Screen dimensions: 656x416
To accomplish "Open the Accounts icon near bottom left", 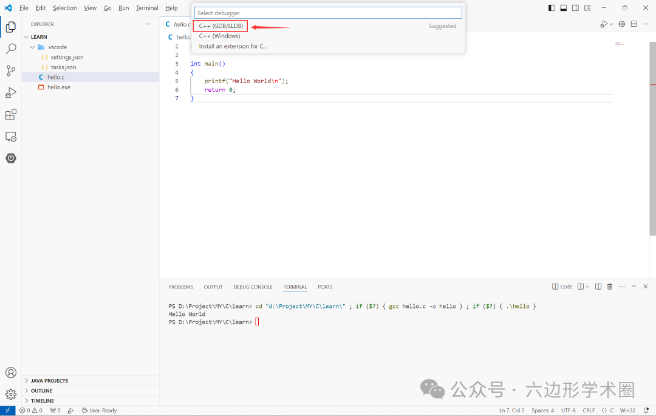I will pyautogui.click(x=10, y=372).
